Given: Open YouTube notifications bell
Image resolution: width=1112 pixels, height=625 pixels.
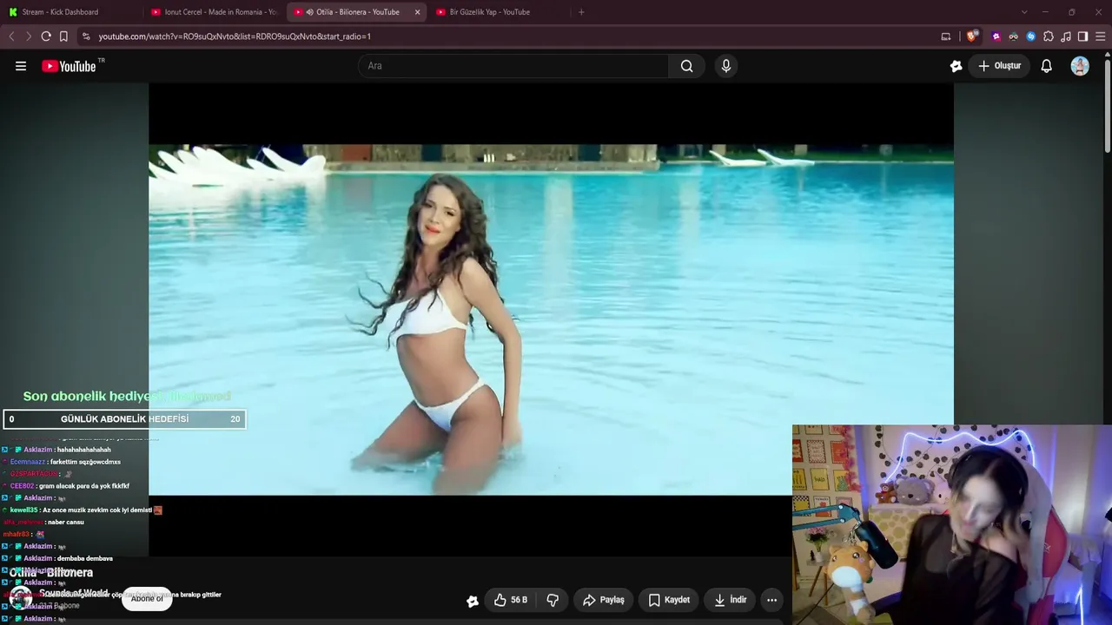Looking at the screenshot, I should 1047,66.
